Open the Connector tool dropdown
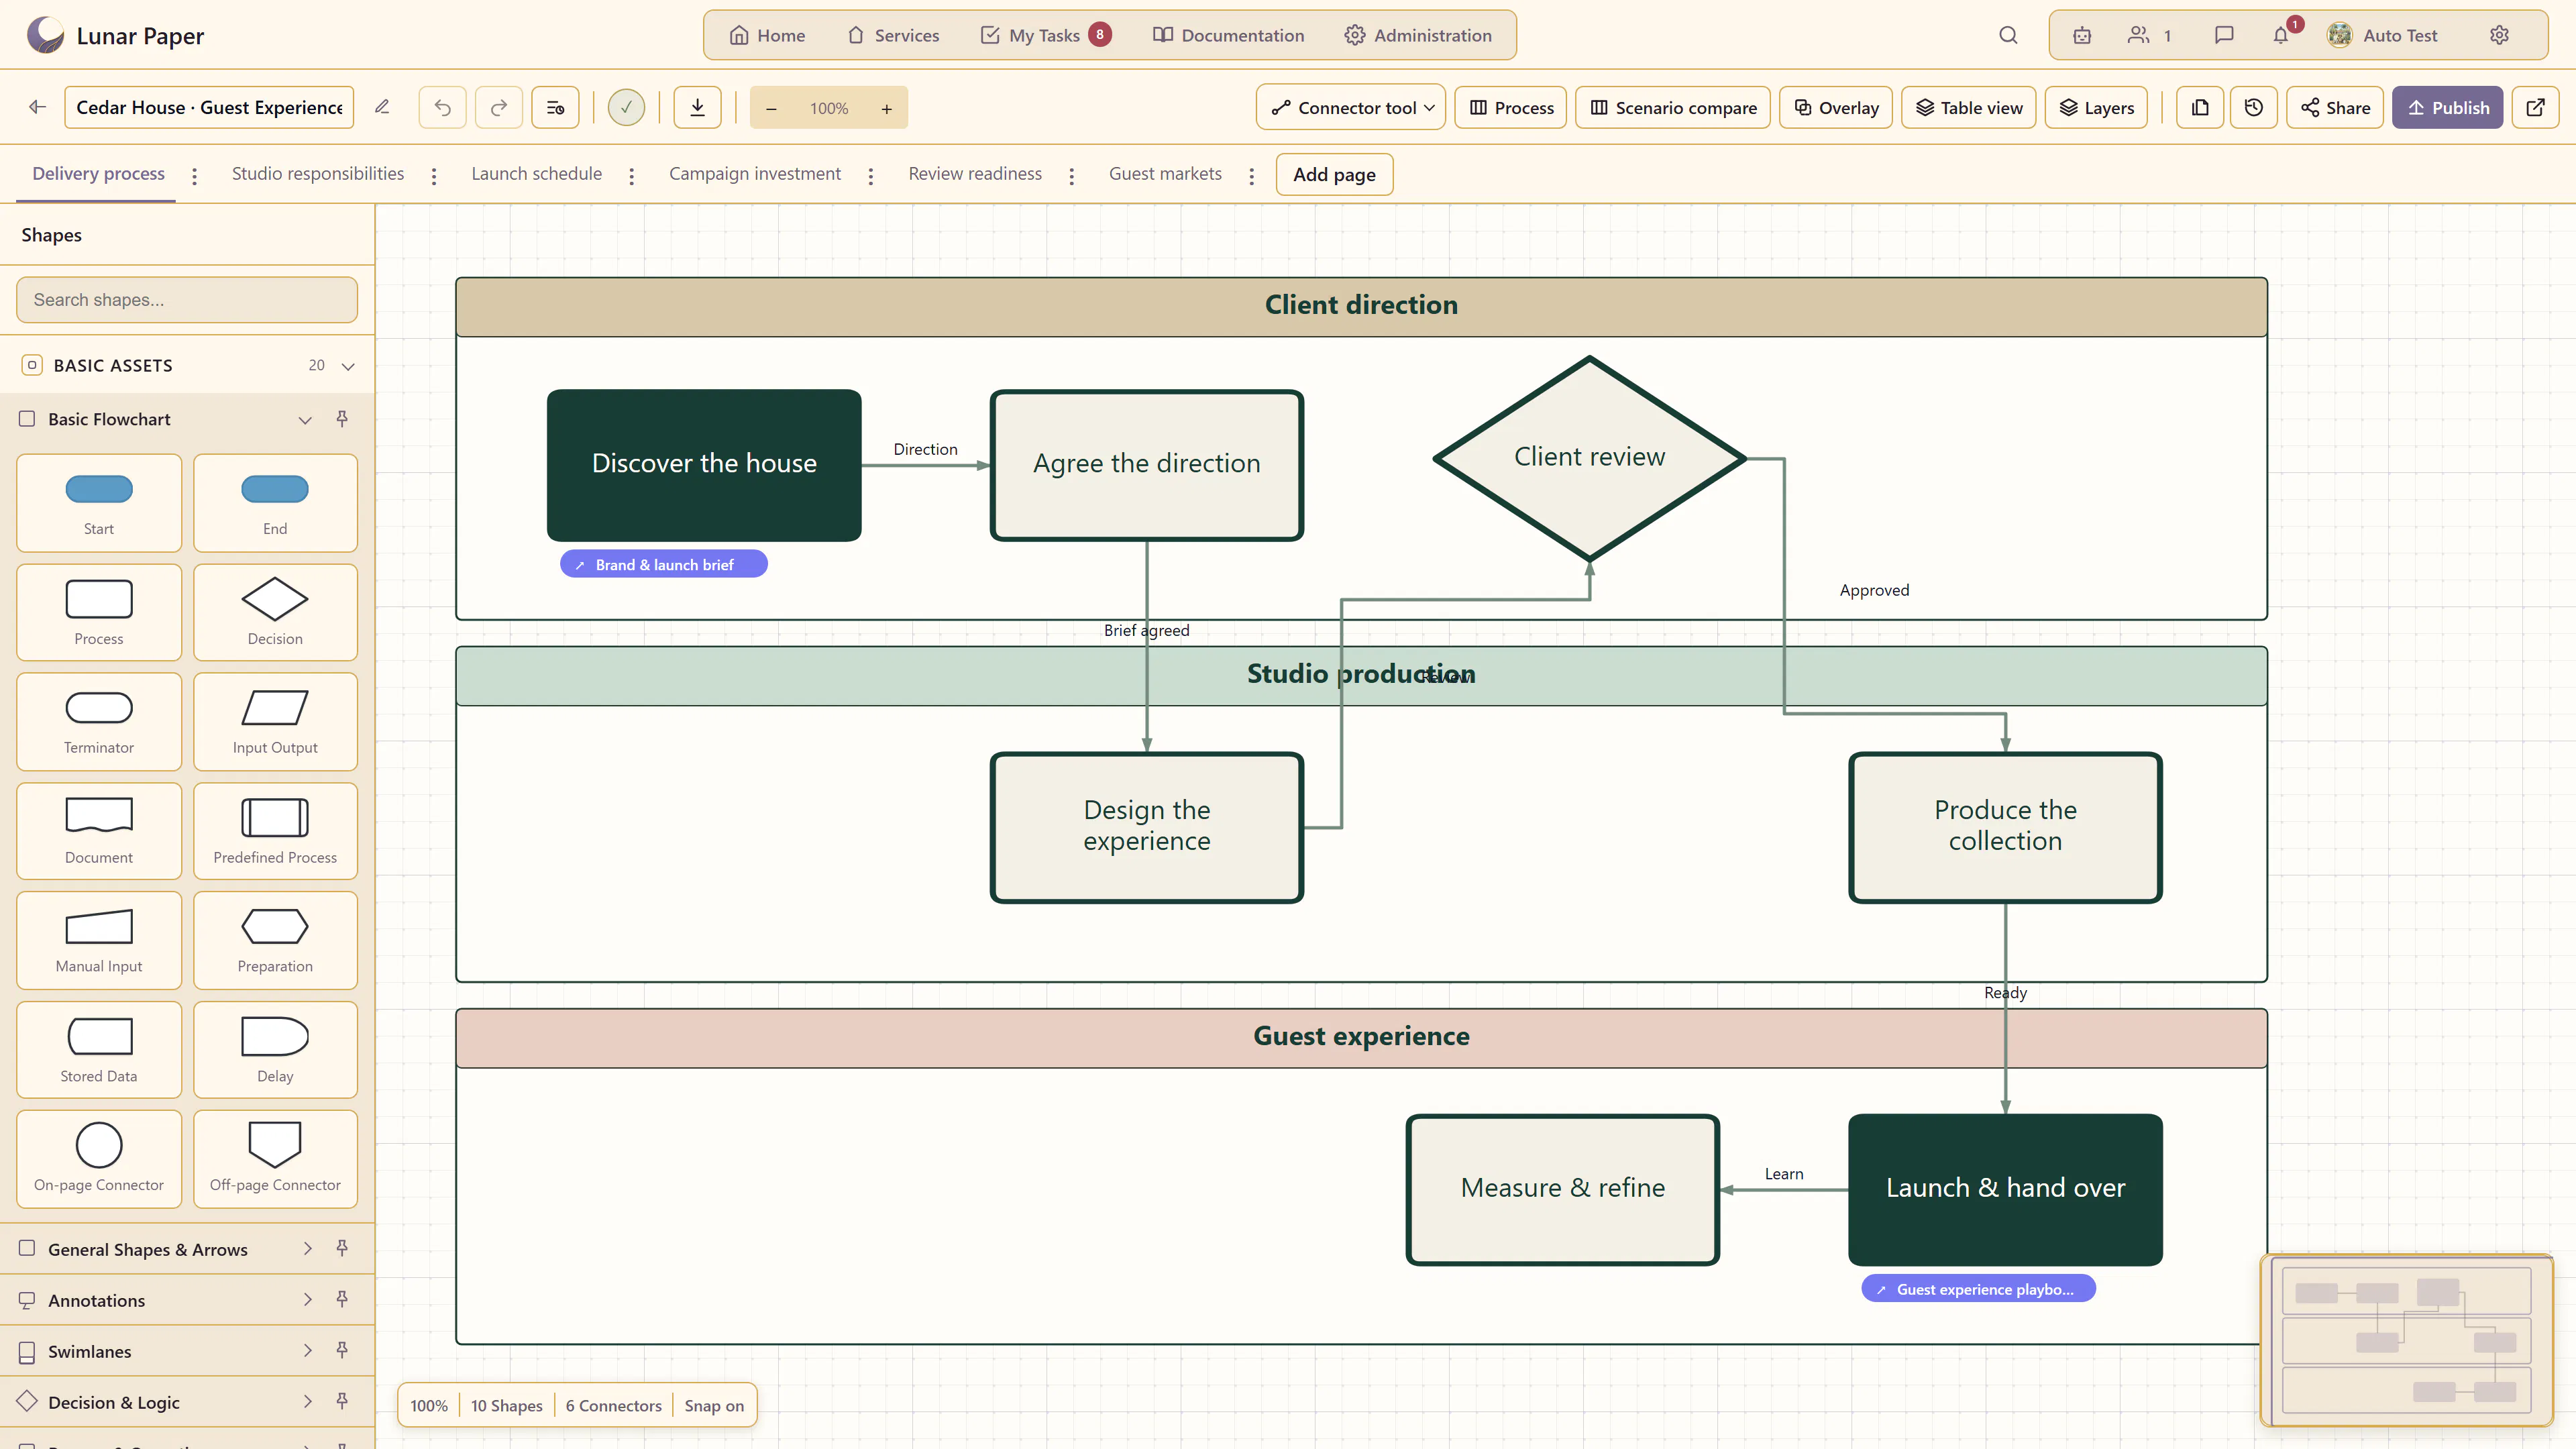The height and width of the screenshot is (1449, 2576). [x=1351, y=107]
